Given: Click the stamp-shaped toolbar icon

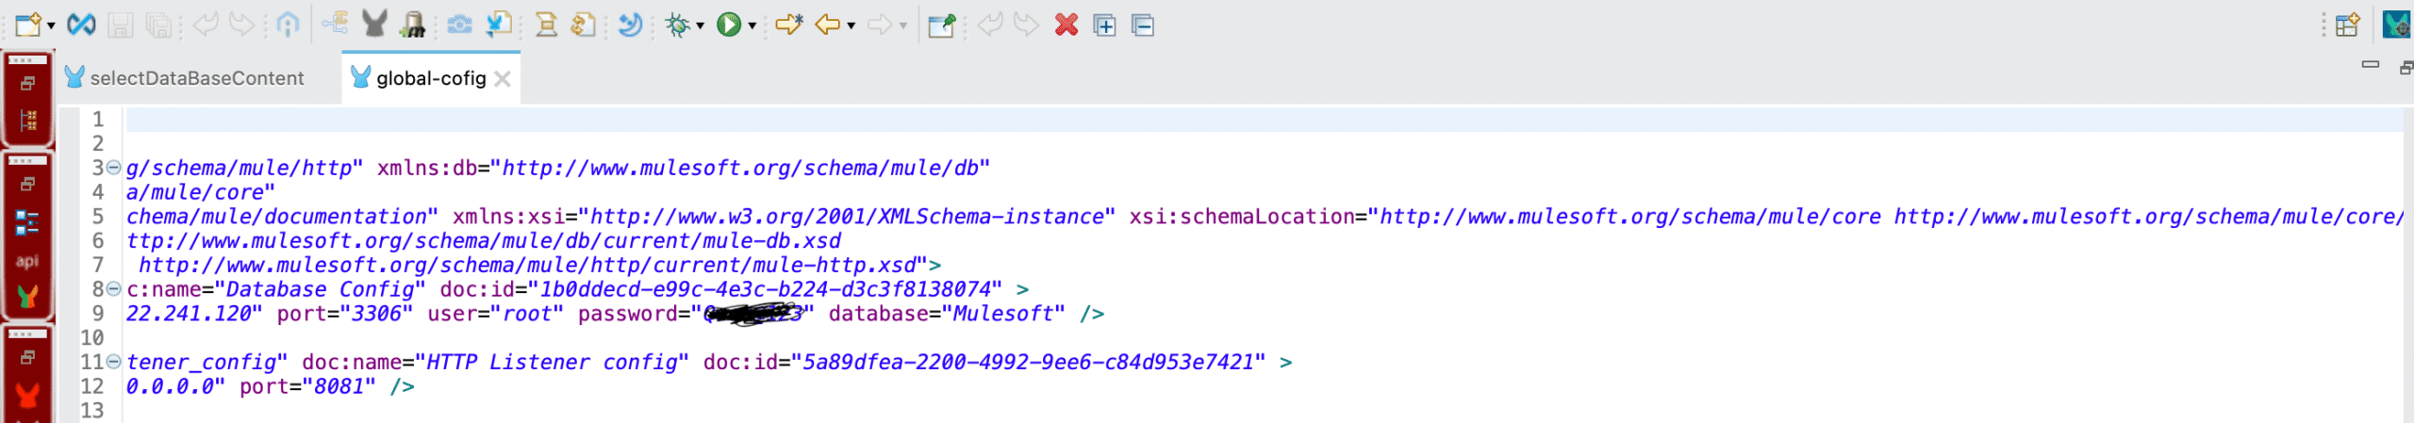Looking at the screenshot, I should click(x=412, y=24).
